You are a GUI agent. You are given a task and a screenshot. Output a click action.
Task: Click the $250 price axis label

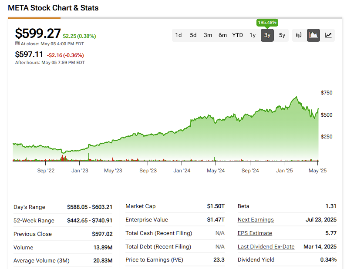pyautogui.click(x=327, y=137)
